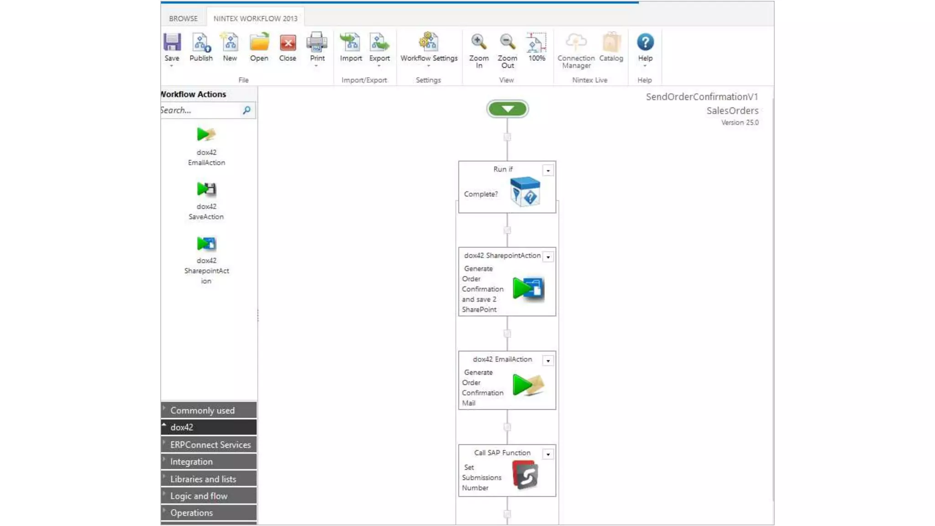Viewport: 935px width, 526px height.
Task: Click the Publish workflow icon
Action: [201, 43]
